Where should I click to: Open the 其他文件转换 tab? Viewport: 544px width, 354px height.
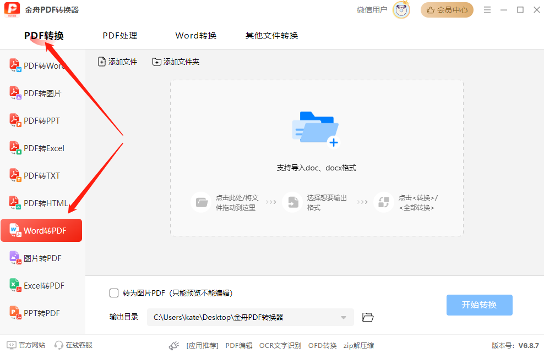tap(271, 35)
